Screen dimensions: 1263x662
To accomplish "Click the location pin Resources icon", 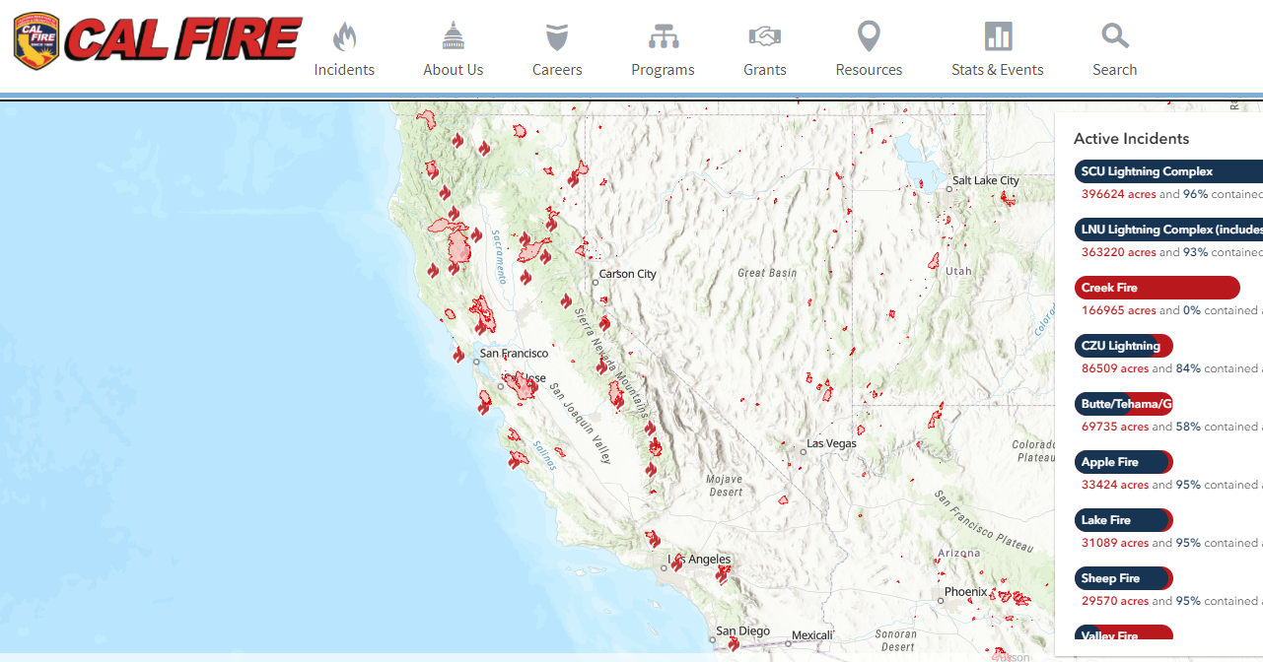I will [868, 33].
